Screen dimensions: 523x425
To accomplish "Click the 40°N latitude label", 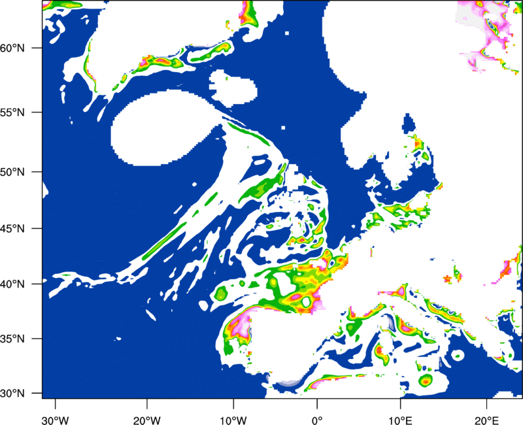I will pyautogui.click(x=12, y=284).
